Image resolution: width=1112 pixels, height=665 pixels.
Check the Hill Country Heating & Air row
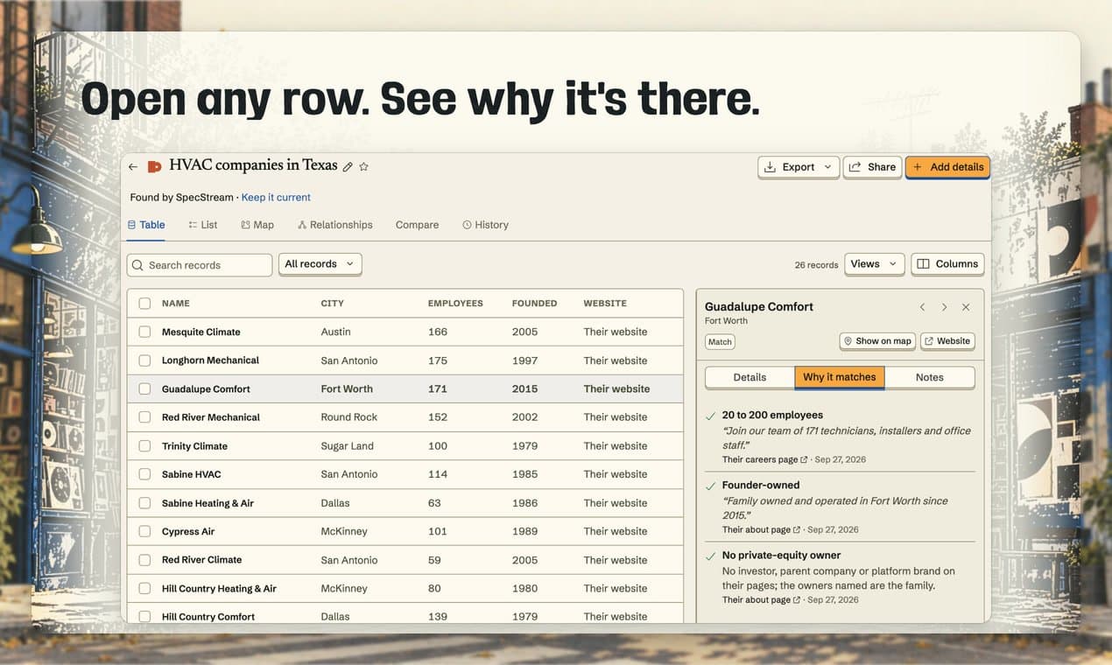click(x=144, y=588)
